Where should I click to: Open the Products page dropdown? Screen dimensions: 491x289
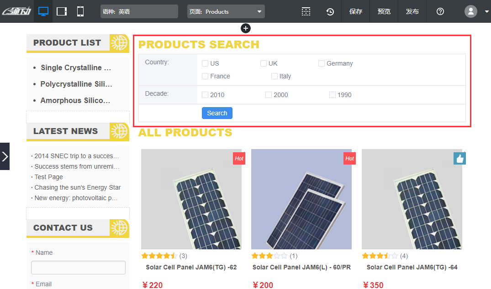point(226,11)
